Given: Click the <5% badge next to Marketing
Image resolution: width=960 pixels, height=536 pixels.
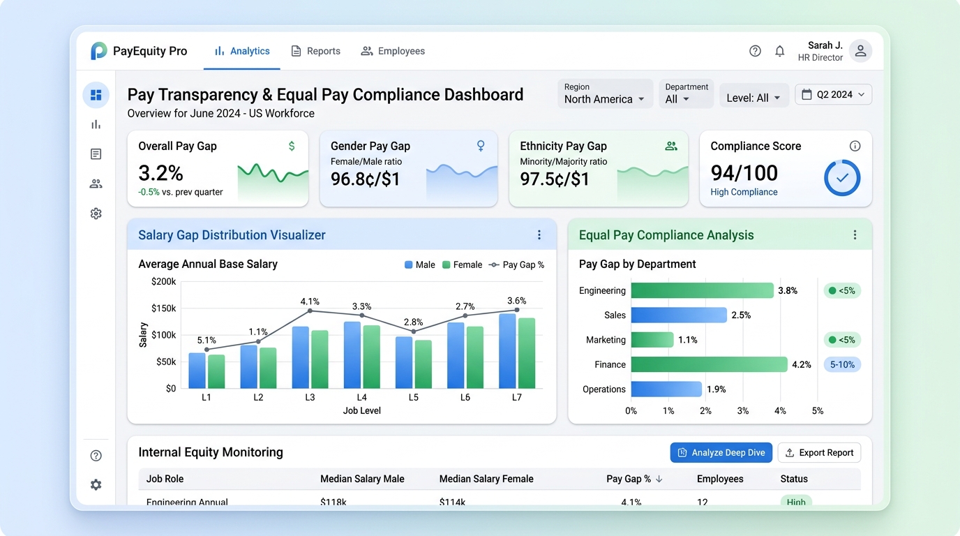Looking at the screenshot, I should coord(842,340).
